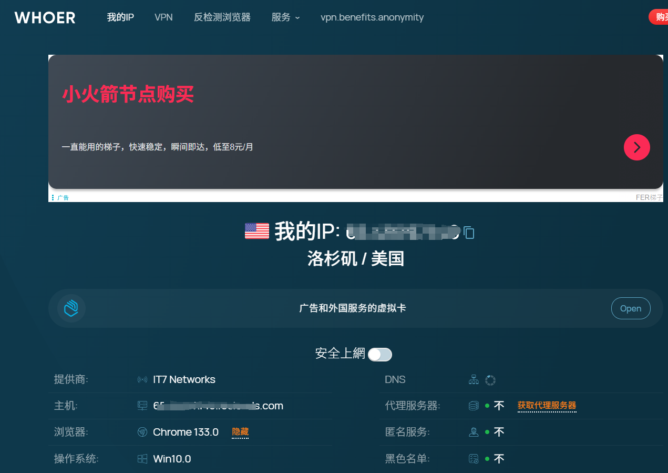Viewport: 668px width, 473px height.
Task: Expand the 服务 dropdown chevron
Action: [297, 18]
